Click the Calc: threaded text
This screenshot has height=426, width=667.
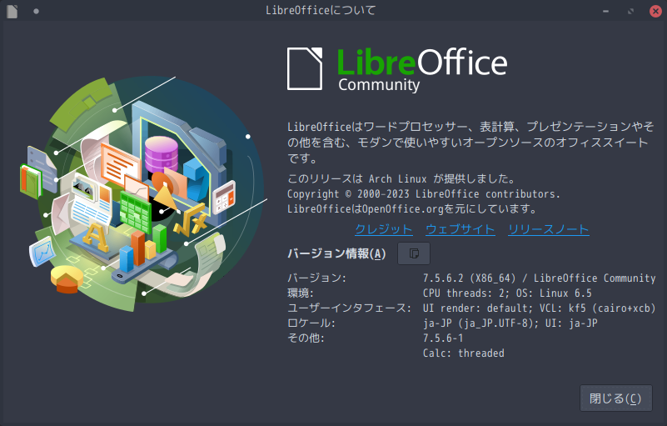point(463,353)
